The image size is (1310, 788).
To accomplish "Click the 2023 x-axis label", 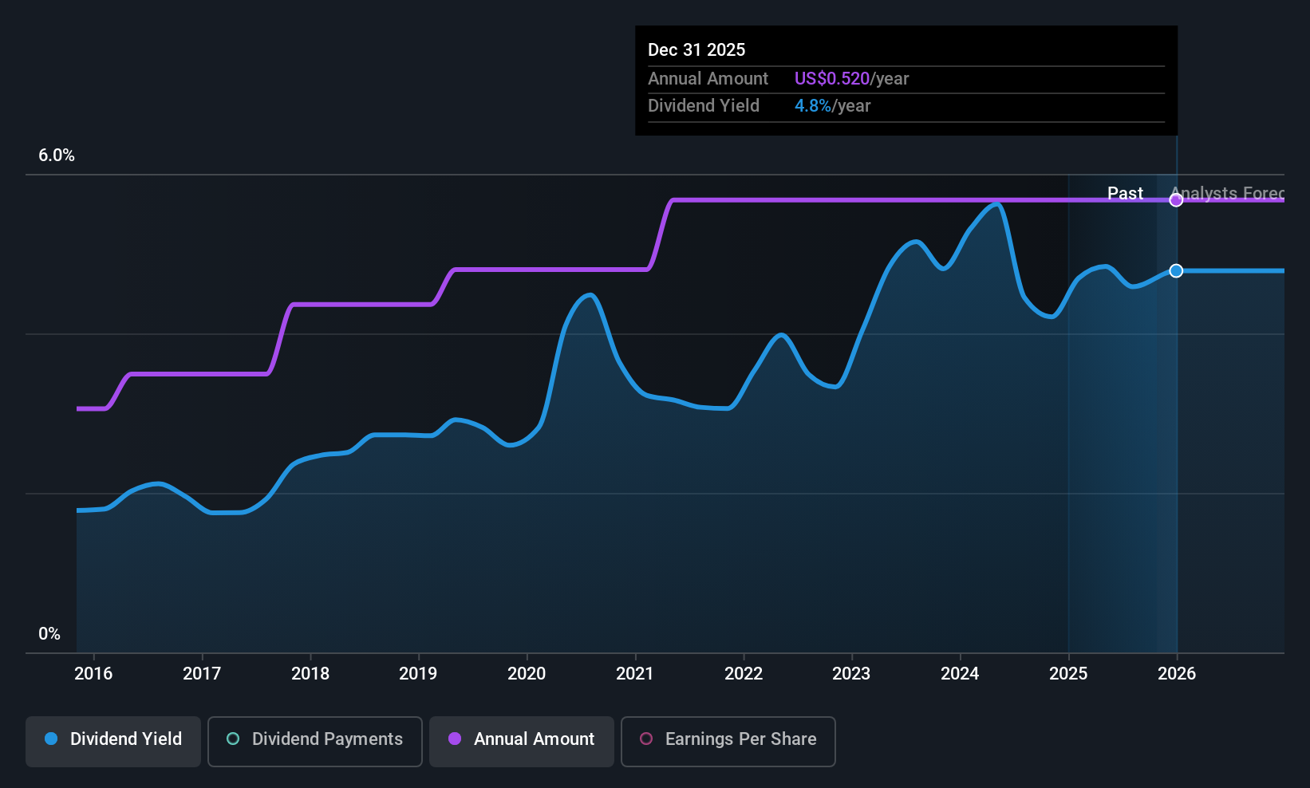I will (x=851, y=674).
